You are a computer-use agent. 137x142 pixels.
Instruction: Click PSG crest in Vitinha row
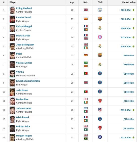(x=100, y=73)
